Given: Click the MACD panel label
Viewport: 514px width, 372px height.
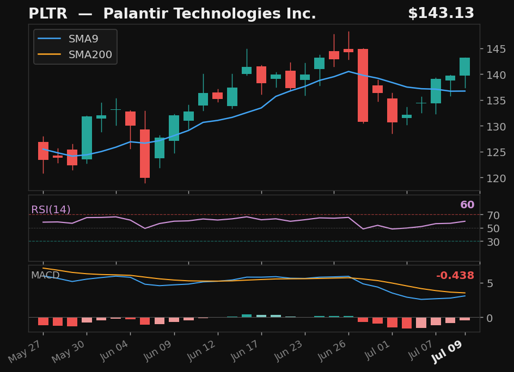Looking at the screenshot, I should point(45,275).
